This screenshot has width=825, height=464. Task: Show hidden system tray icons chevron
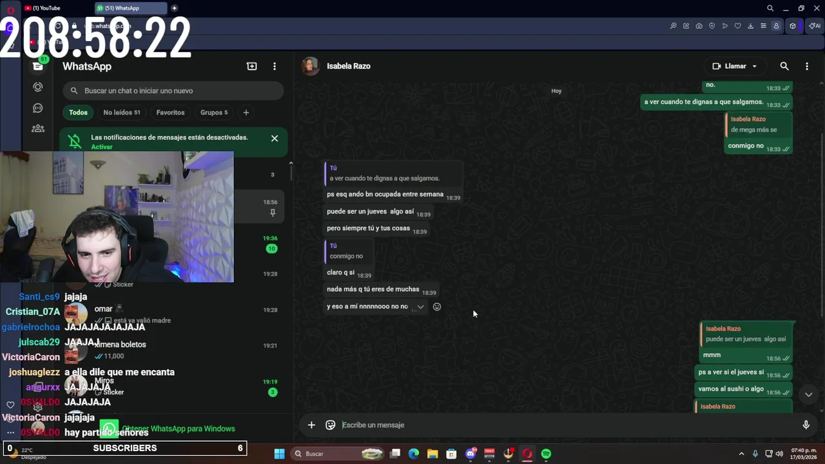click(x=741, y=454)
